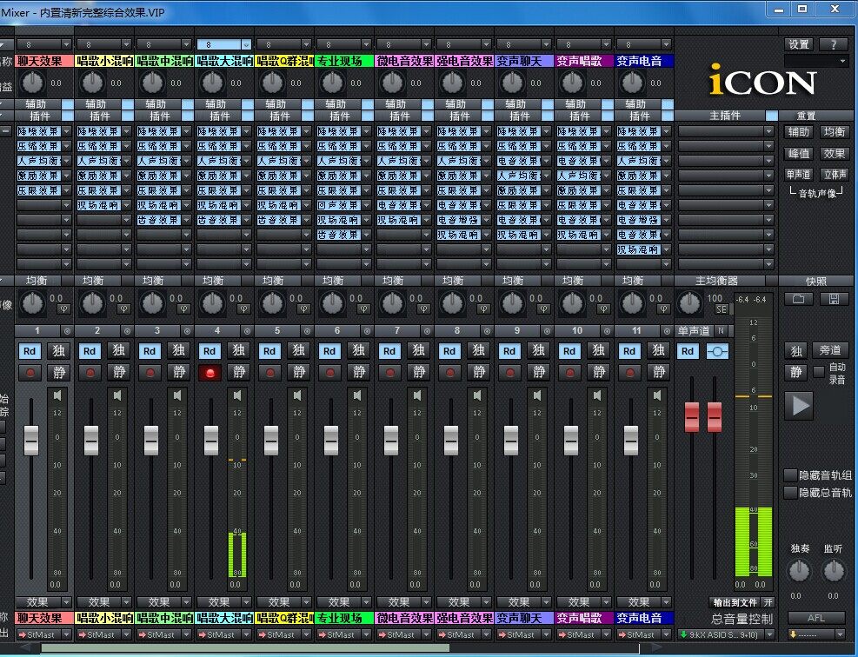858x657 pixels.
Task: Open the 电音增强 slot dropdown on channel 8
Action: [x=486, y=220]
